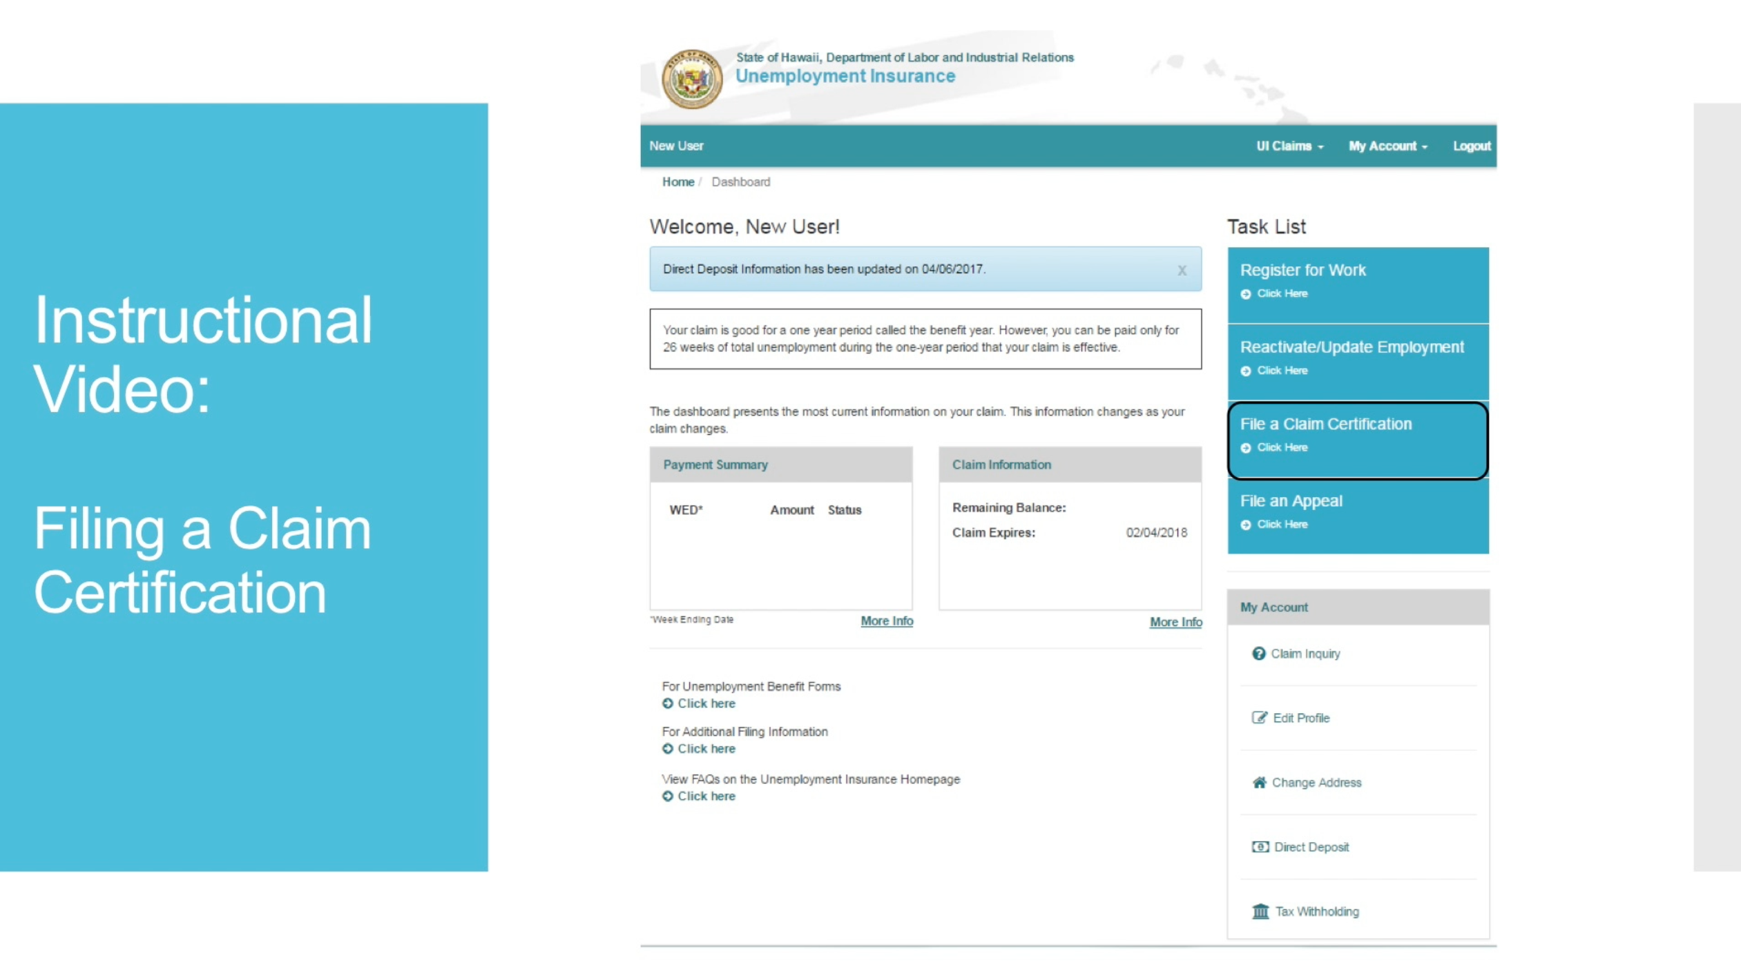
Task: Click the Claim Inquiry question mark icon
Action: coord(1258,653)
